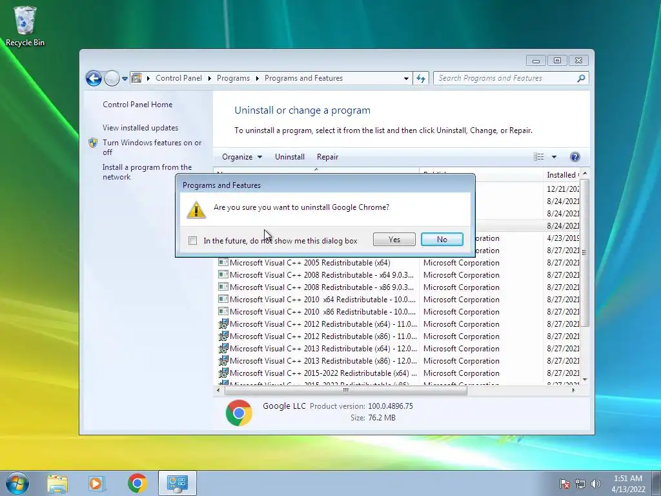This screenshot has width=661, height=496.
Task: Open Control Panel Home link
Action: coord(137,105)
